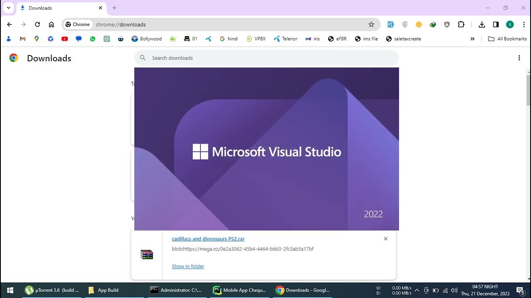Expand the hidden bookmarks overflow chevron
531x298 pixels.
coord(472,39)
